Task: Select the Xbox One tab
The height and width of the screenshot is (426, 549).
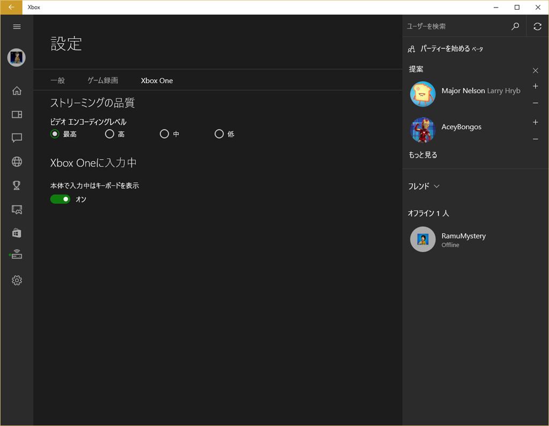Action: (x=157, y=80)
